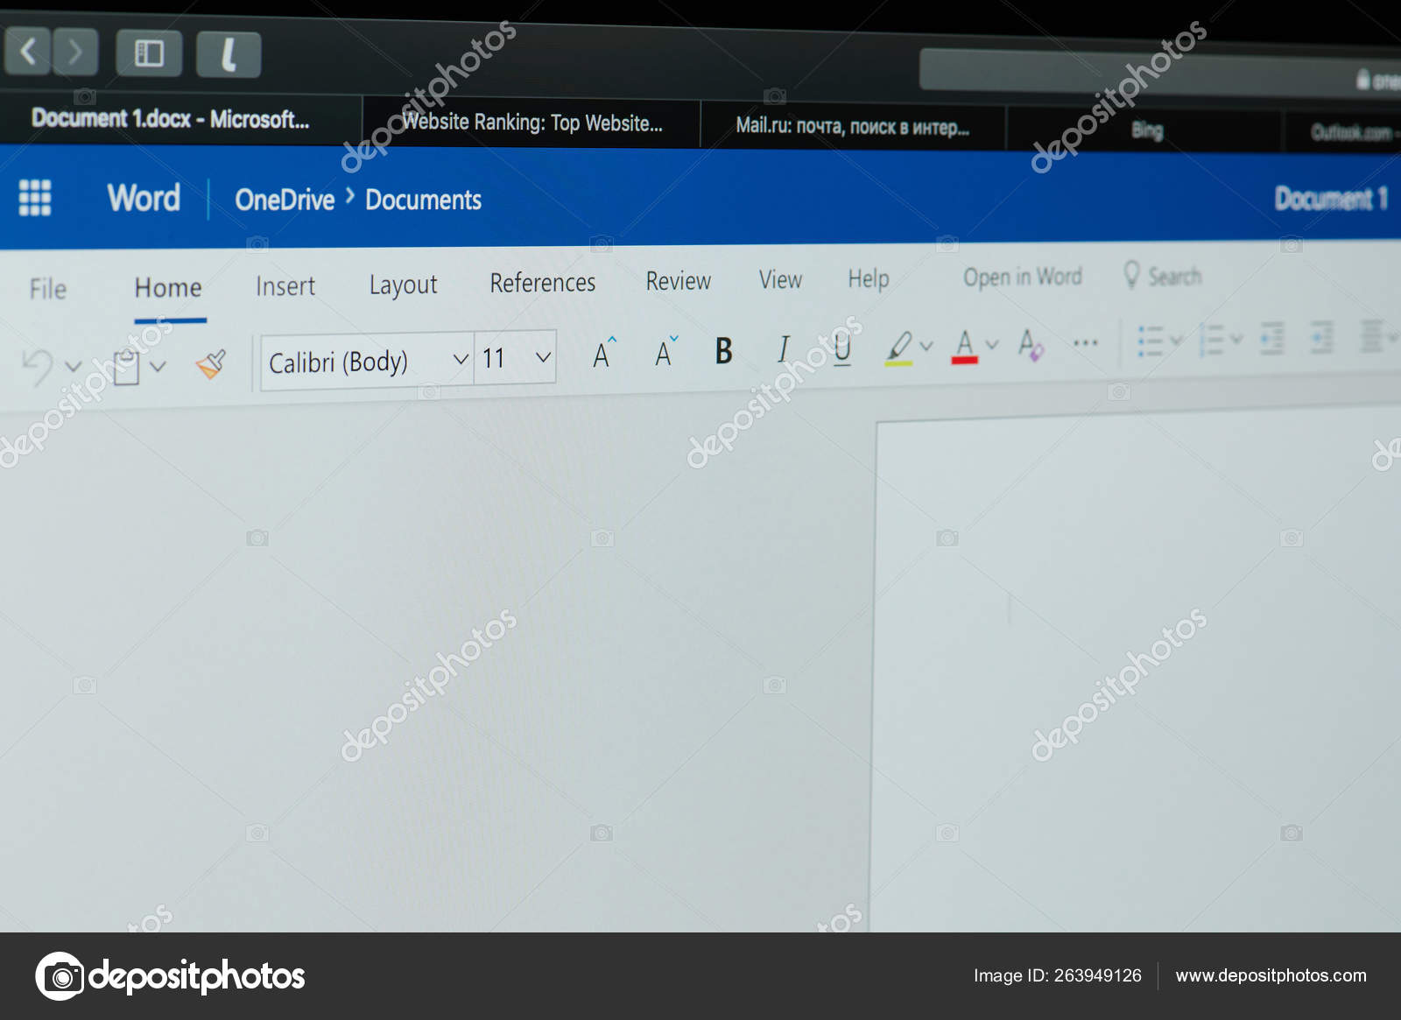Apply bulleted list

coord(1150,341)
